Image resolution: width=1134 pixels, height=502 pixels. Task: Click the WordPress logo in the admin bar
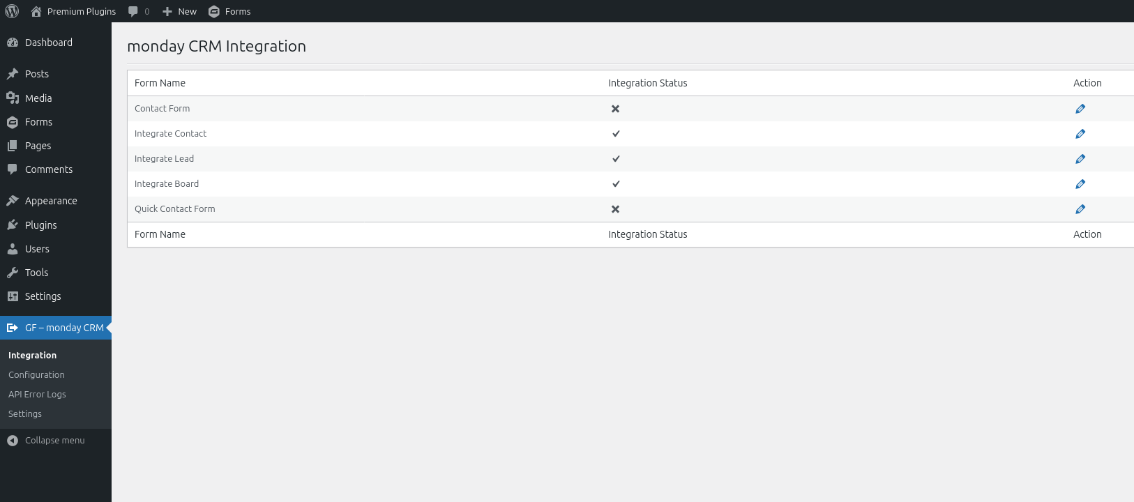coord(11,11)
